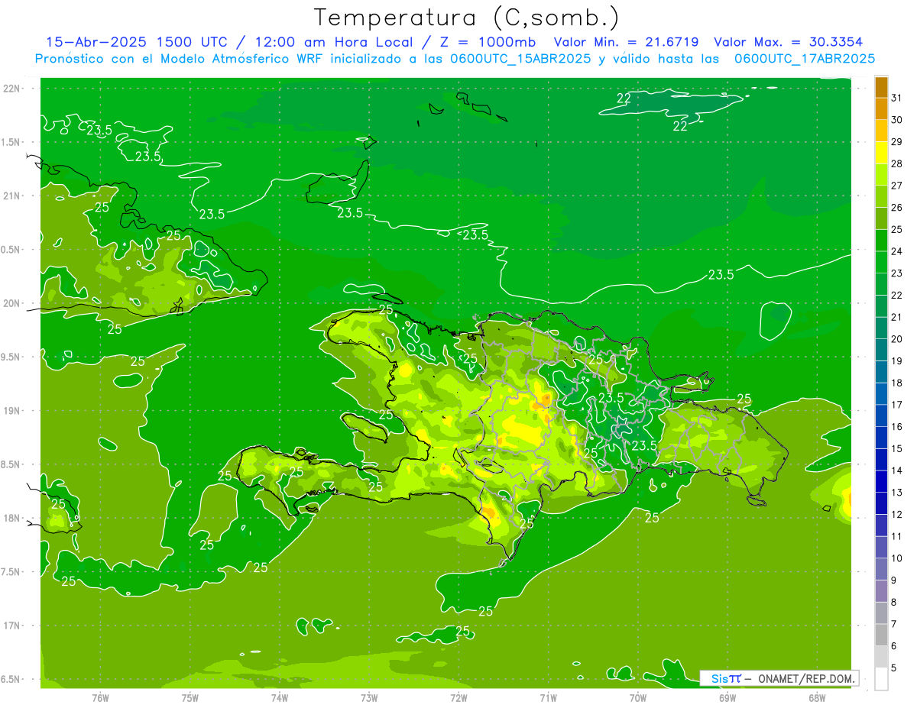Click the gold legend swatch between 29 and 30
The height and width of the screenshot is (708, 917).
tap(881, 131)
